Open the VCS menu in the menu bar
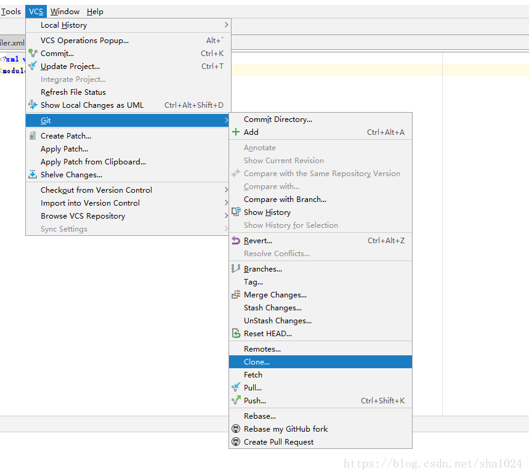 36,12
